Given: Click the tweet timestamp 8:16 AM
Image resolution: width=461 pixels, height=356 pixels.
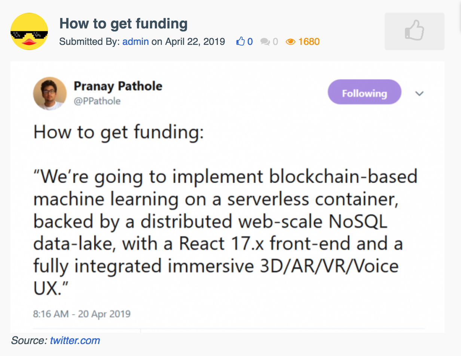Looking at the screenshot, I should [x=82, y=313].
